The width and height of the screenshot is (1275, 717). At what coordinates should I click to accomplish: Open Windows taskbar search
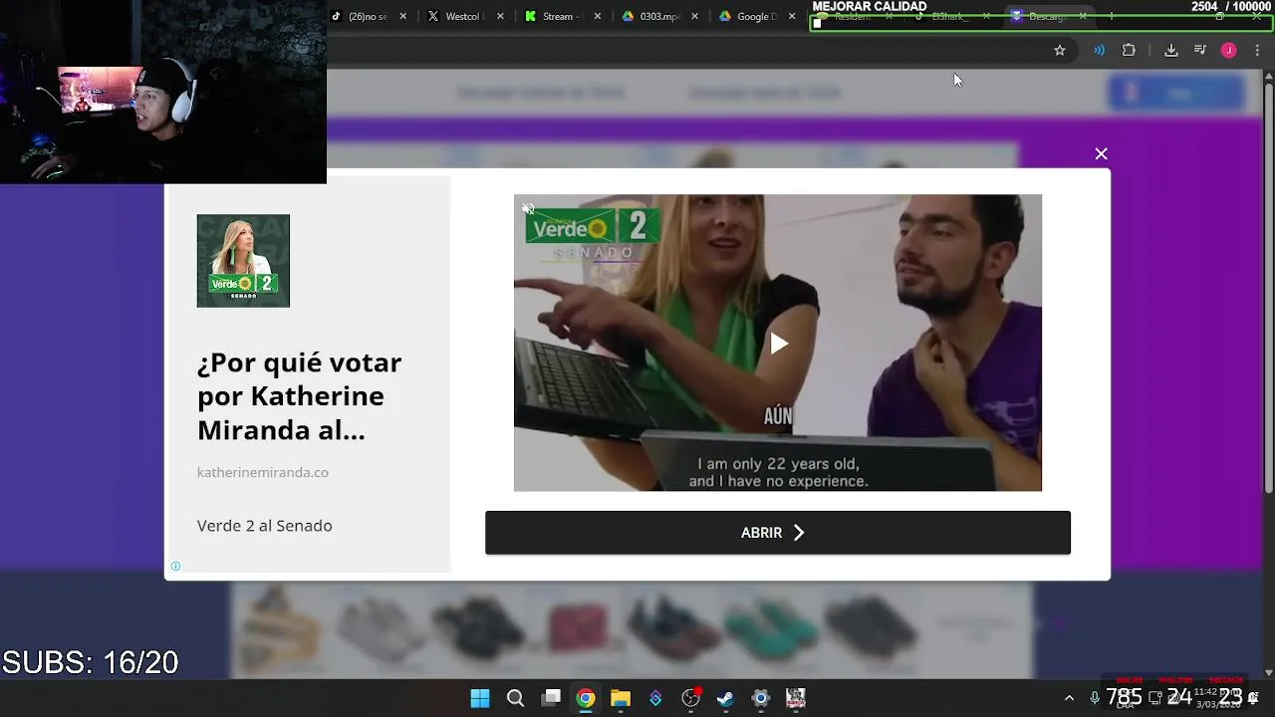(515, 698)
